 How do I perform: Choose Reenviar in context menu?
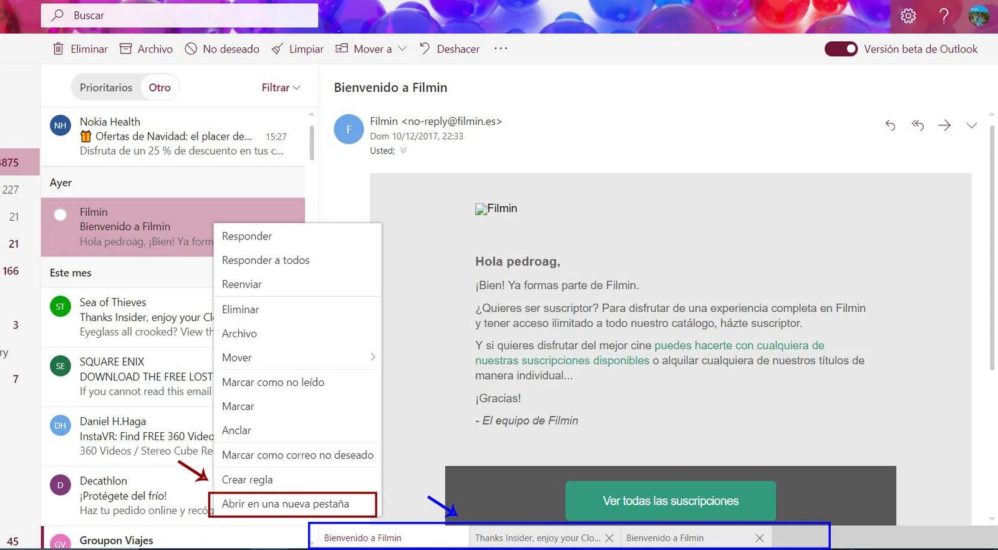tap(297, 284)
